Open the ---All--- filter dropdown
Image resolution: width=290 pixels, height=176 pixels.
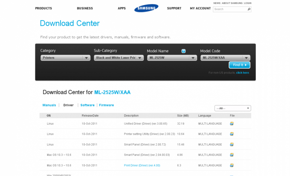tap(233, 108)
